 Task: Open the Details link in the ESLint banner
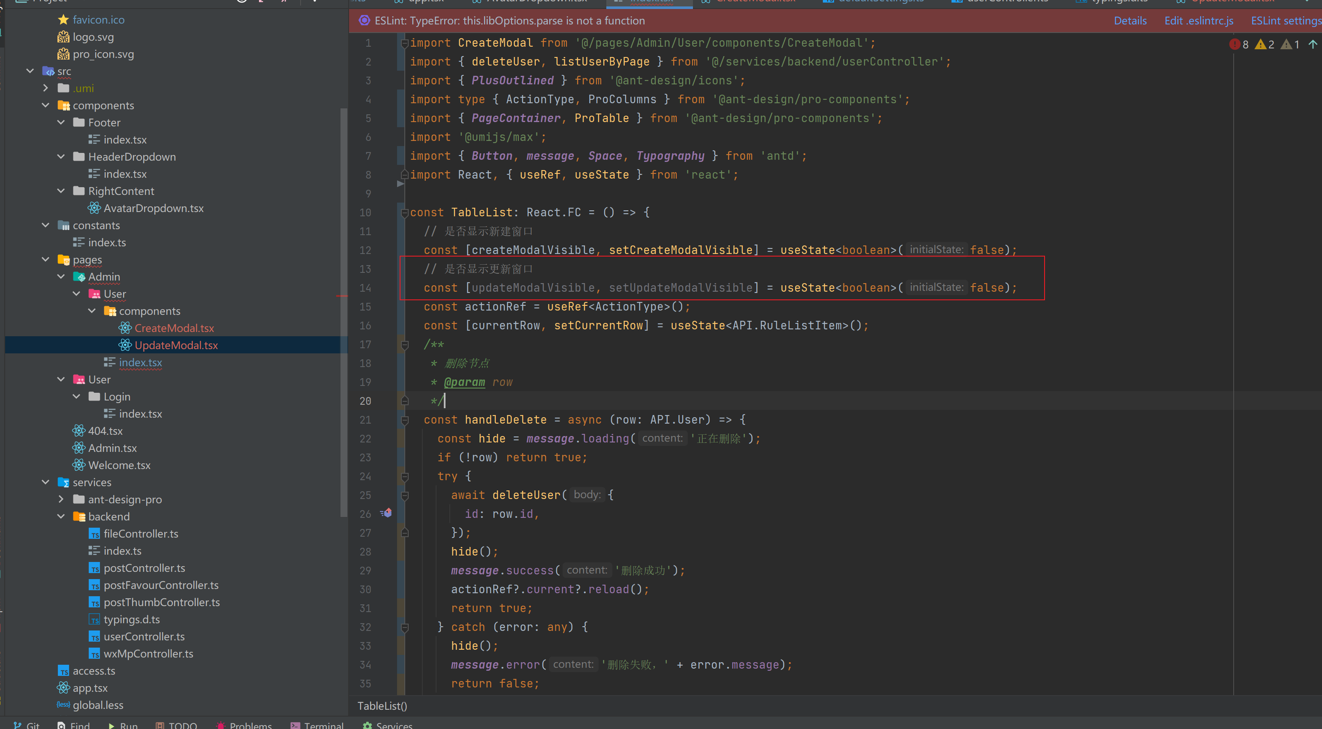pyautogui.click(x=1130, y=21)
